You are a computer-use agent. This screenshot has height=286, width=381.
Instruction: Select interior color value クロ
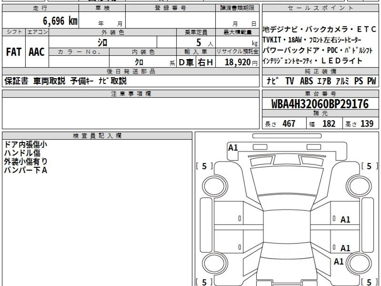139,62
